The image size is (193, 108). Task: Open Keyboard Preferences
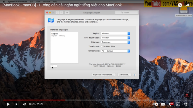(x=103, y=75)
